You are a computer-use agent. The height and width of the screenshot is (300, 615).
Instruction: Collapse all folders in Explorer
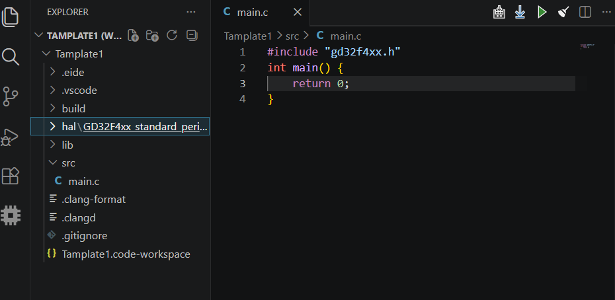pos(191,35)
